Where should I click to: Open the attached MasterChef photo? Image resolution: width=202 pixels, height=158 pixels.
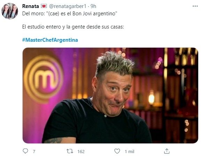[x=110, y=95]
